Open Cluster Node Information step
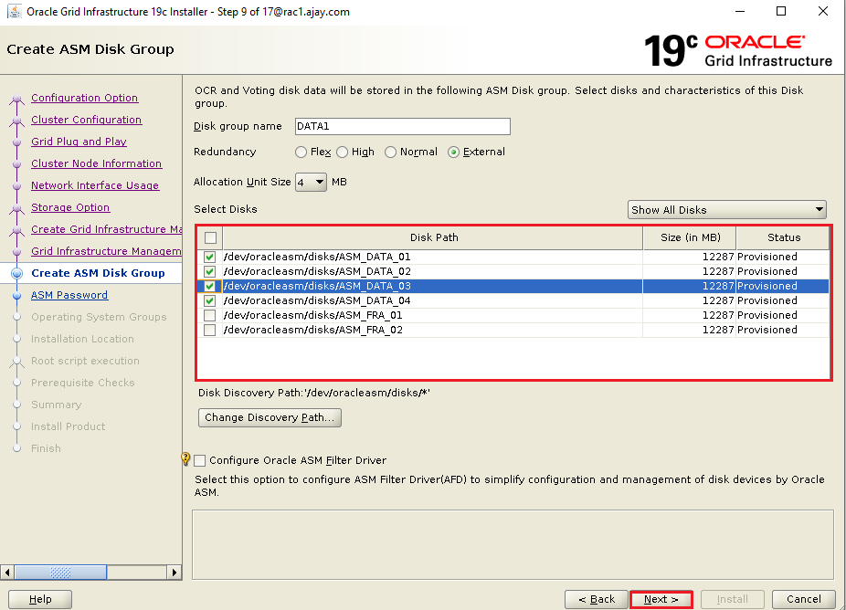The width and height of the screenshot is (846, 610). 97,163
